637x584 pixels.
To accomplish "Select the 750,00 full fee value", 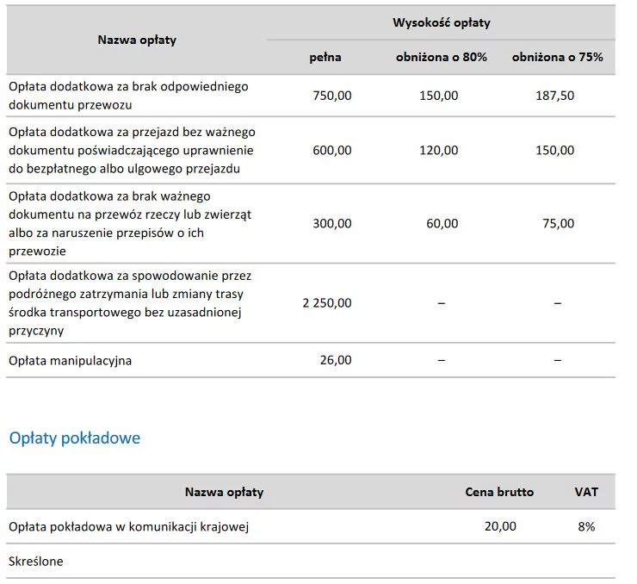I will (332, 96).
